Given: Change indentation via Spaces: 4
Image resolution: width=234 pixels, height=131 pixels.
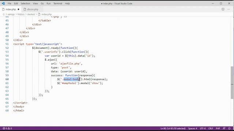Looking at the screenshot, I should coord(193,128).
